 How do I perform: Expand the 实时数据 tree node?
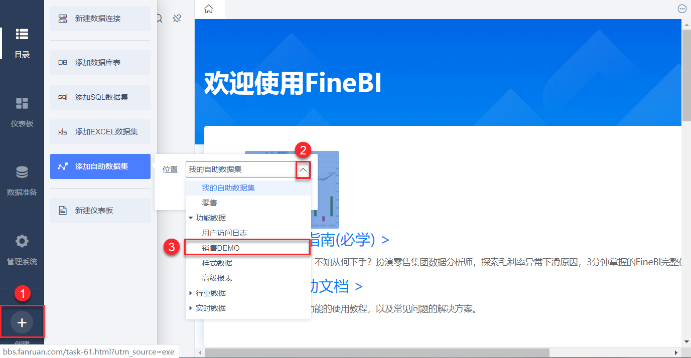click(191, 308)
